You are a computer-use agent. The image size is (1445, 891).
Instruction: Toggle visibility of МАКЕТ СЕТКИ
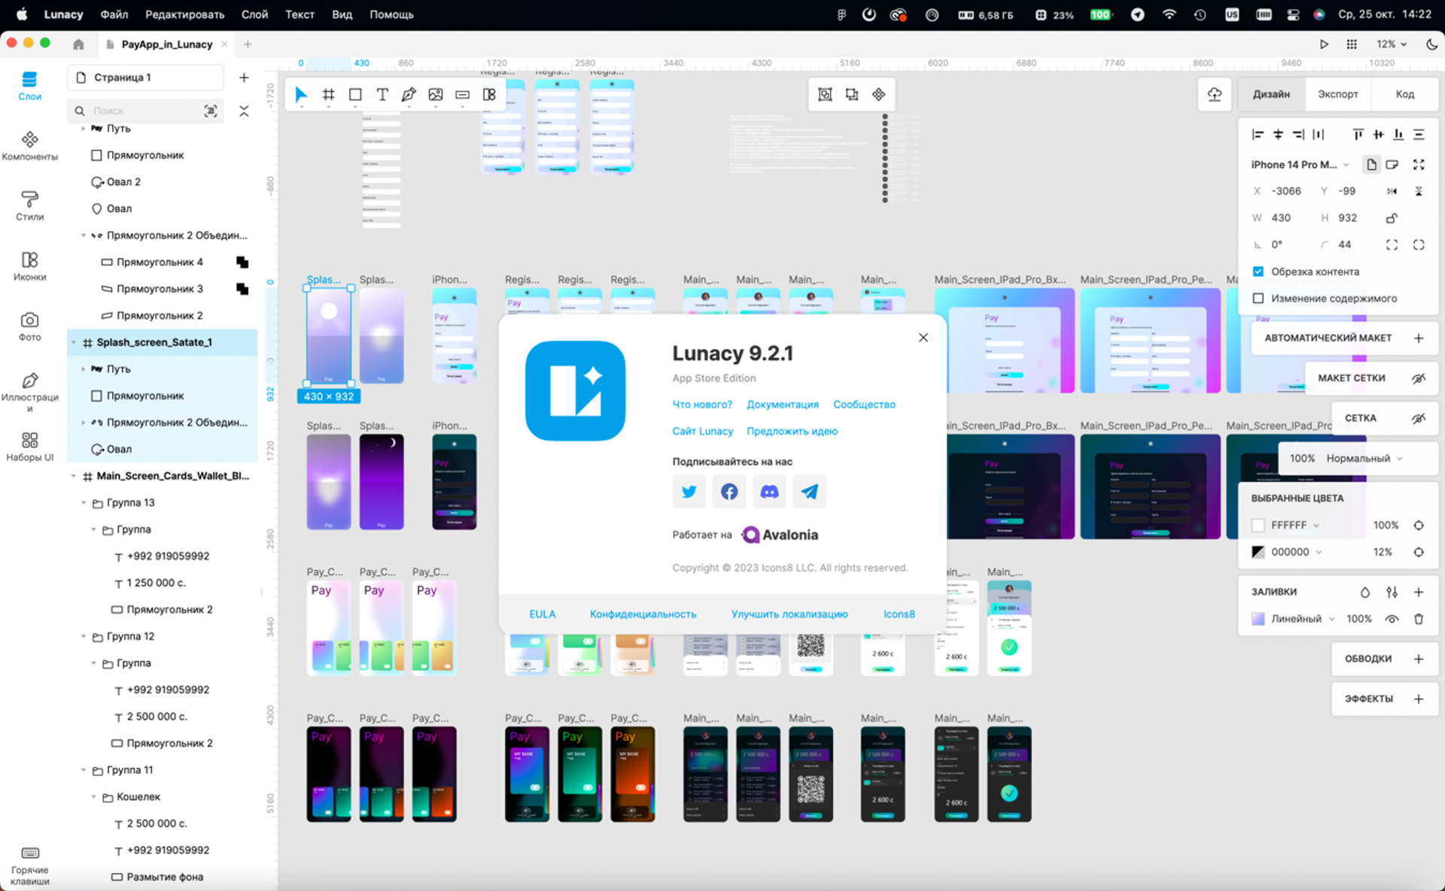pyautogui.click(x=1419, y=378)
